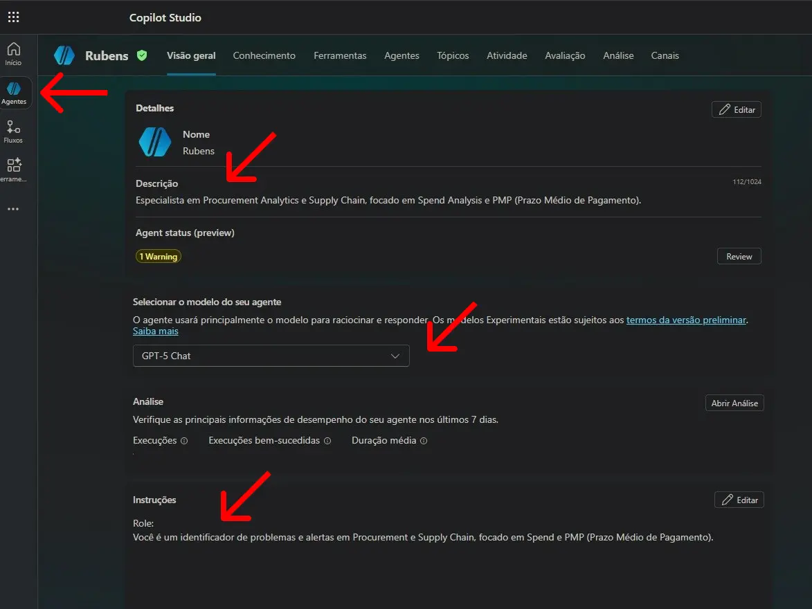Click the Abrir Análise button
The height and width of the screenshot is (609, 812).
(x=734, y=403)
